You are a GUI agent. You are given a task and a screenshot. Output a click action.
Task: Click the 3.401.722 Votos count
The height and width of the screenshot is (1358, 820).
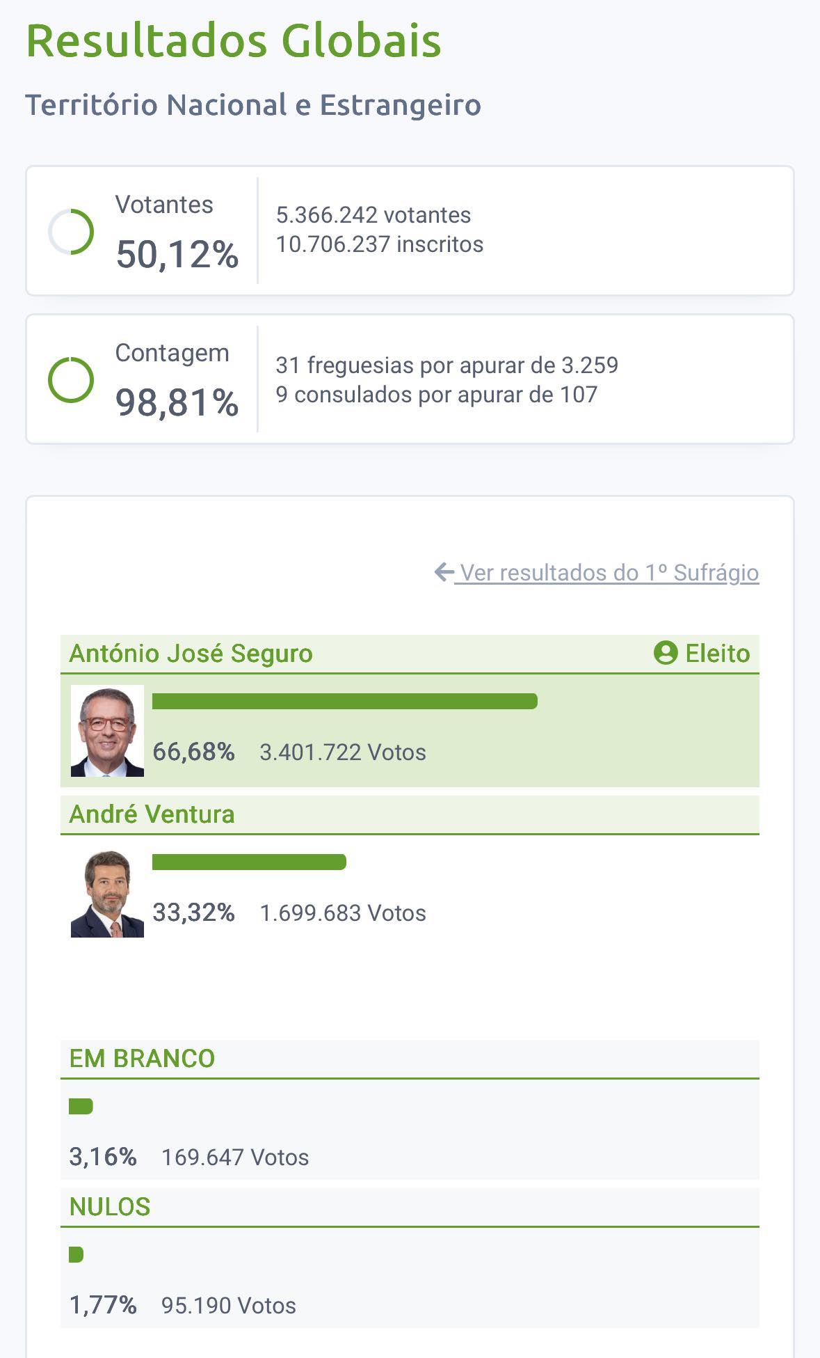[x=342, y=752]
